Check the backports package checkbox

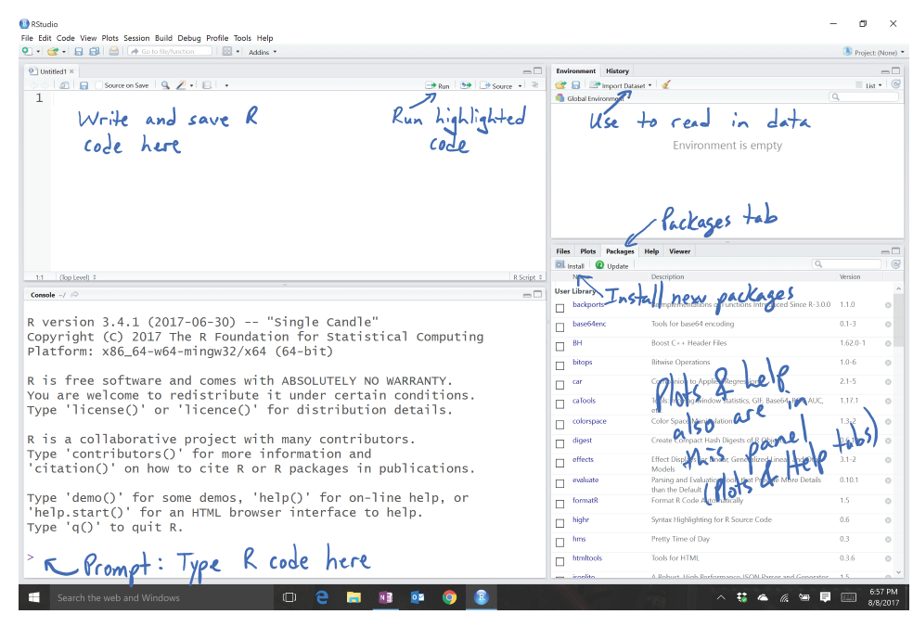coord(560,308)
